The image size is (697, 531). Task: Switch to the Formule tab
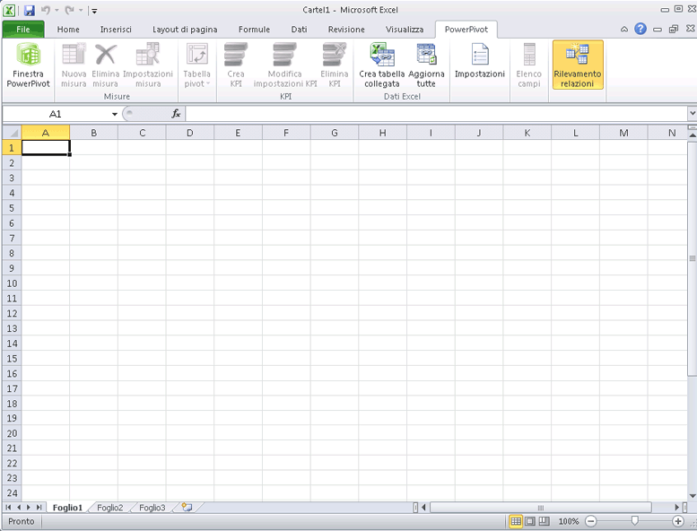[254, 30]
